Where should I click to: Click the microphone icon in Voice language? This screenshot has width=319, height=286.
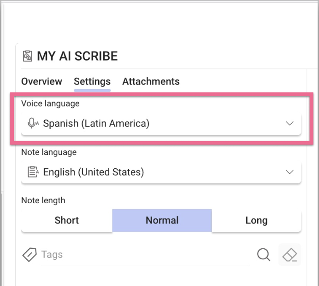[33, 123]
